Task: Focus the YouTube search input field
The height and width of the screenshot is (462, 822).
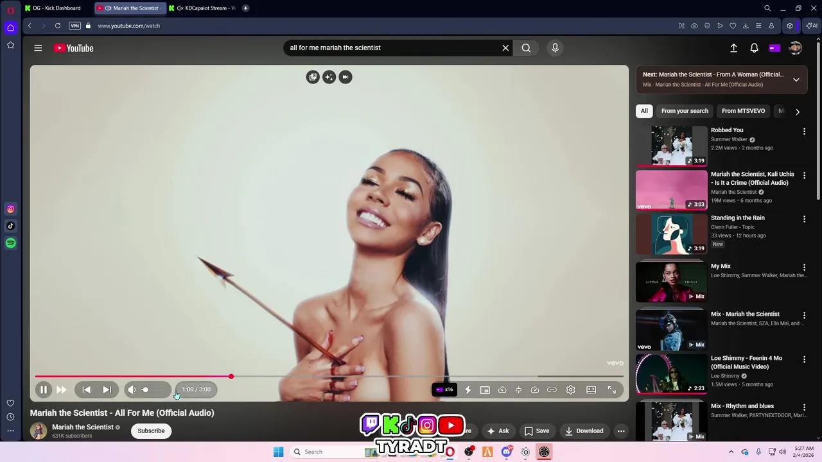Action: click(x=392, y=47)
